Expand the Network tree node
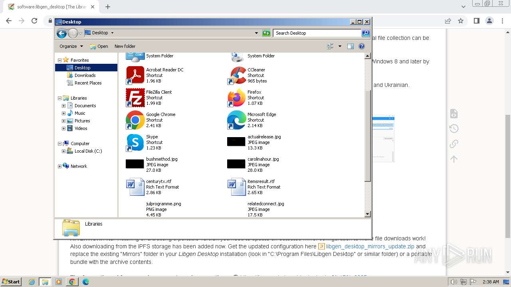This screenshot has width=511, height=287. [x=59, y=166]
